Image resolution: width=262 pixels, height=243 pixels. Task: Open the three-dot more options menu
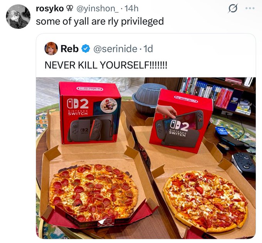251,8
